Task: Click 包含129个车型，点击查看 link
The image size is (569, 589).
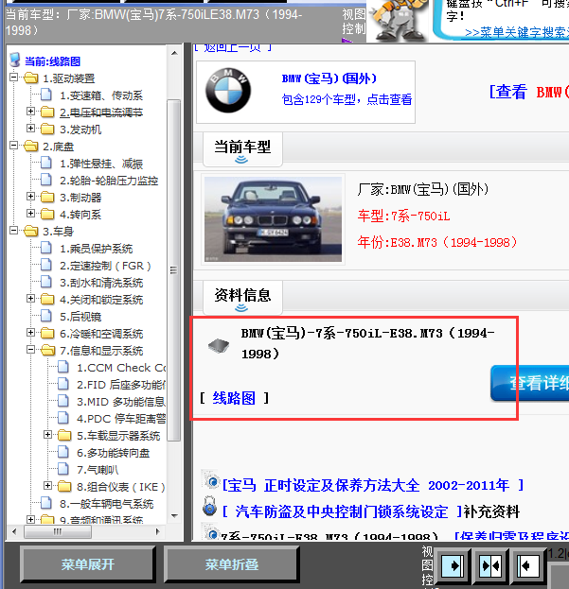Action: point(347,99)
